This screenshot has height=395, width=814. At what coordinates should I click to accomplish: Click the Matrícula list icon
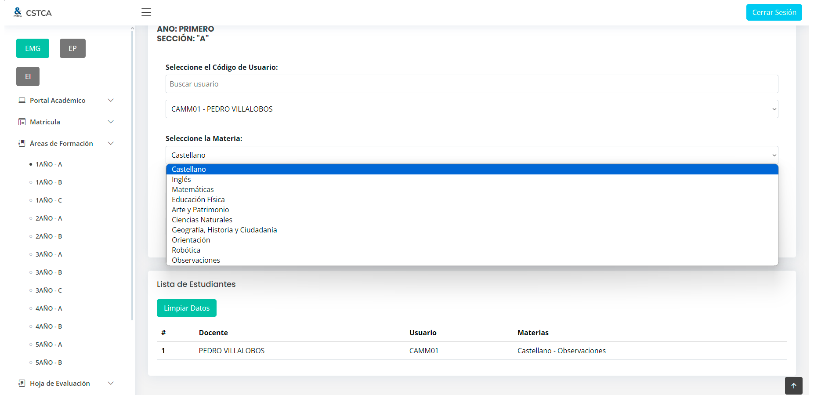22,122
